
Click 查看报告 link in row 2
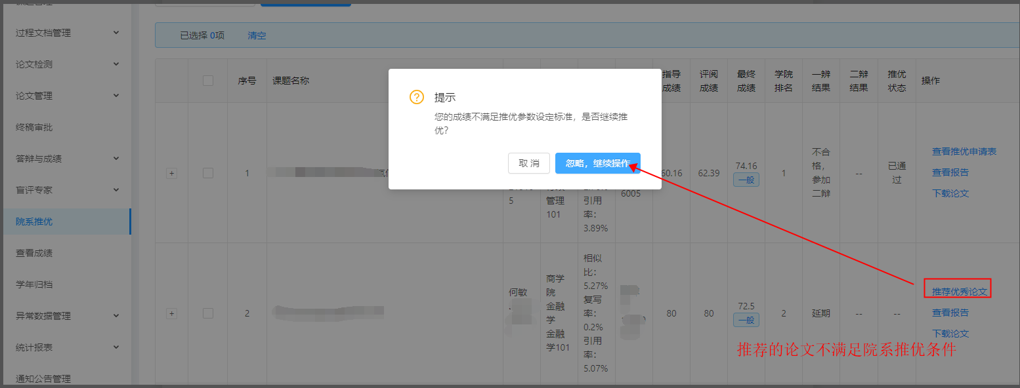point(950,313)
